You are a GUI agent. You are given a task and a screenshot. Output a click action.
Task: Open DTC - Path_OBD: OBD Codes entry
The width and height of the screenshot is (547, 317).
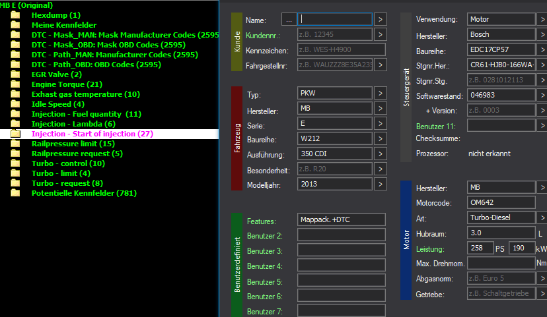tap(96, 65)
